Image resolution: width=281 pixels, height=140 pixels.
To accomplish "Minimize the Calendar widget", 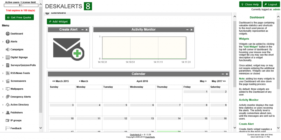I will click(223, 74).
